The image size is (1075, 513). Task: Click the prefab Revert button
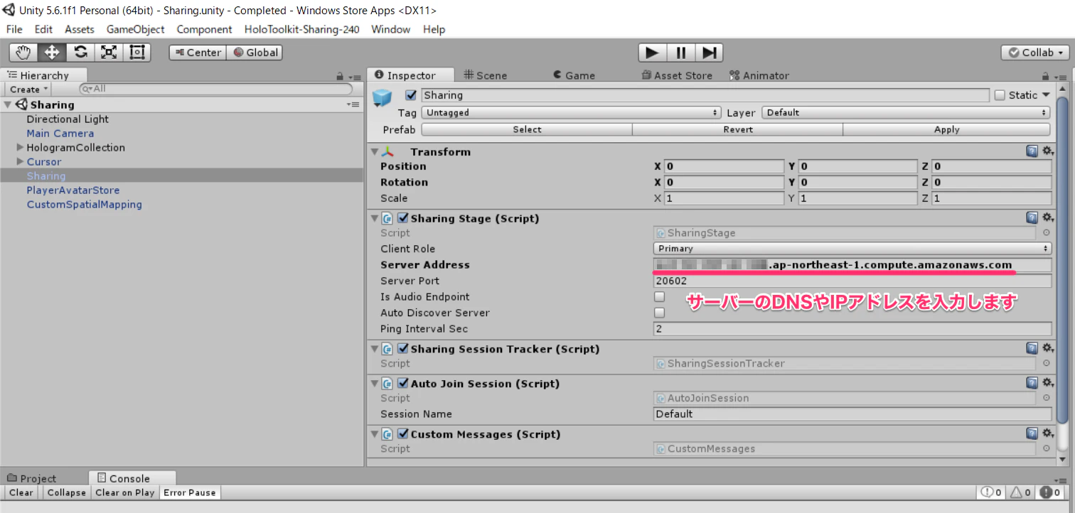coord(738,129)
